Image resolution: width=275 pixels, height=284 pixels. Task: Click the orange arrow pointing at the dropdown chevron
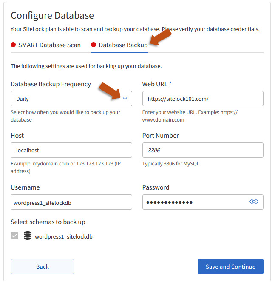[110, 90]
